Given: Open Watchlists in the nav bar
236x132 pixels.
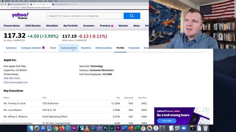Looking at the screenshot, I should 52,26.
